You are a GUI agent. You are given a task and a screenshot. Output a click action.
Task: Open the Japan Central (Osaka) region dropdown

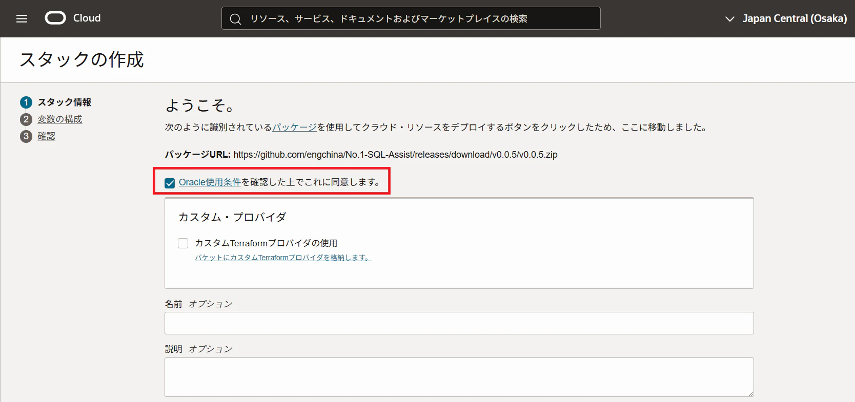point(786,18)
